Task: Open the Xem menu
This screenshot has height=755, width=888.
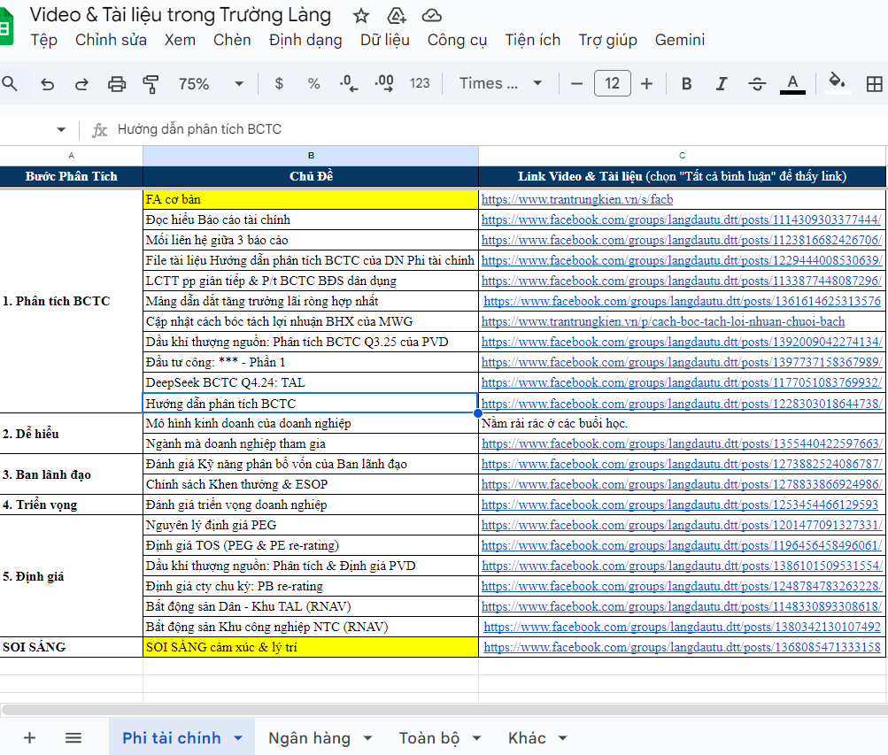Action: (x=180, y=40)
